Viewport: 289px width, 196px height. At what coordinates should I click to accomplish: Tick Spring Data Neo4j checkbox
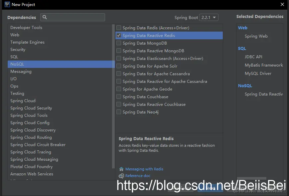[x=119, y=112]
